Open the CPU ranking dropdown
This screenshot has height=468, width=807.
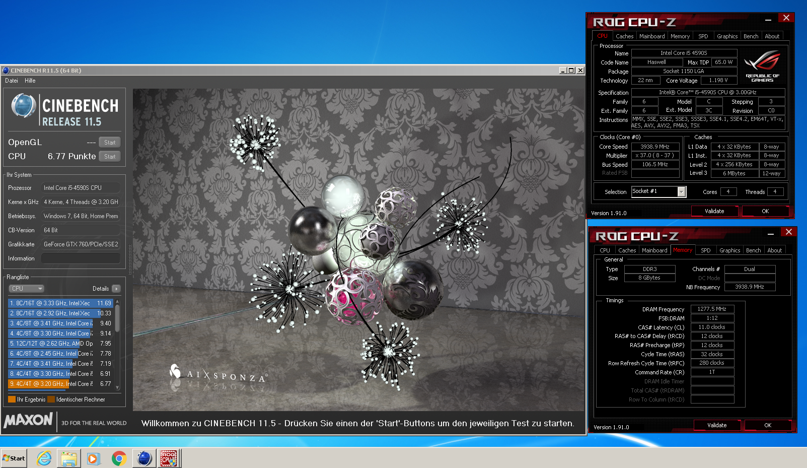click(x=27, y=289)
